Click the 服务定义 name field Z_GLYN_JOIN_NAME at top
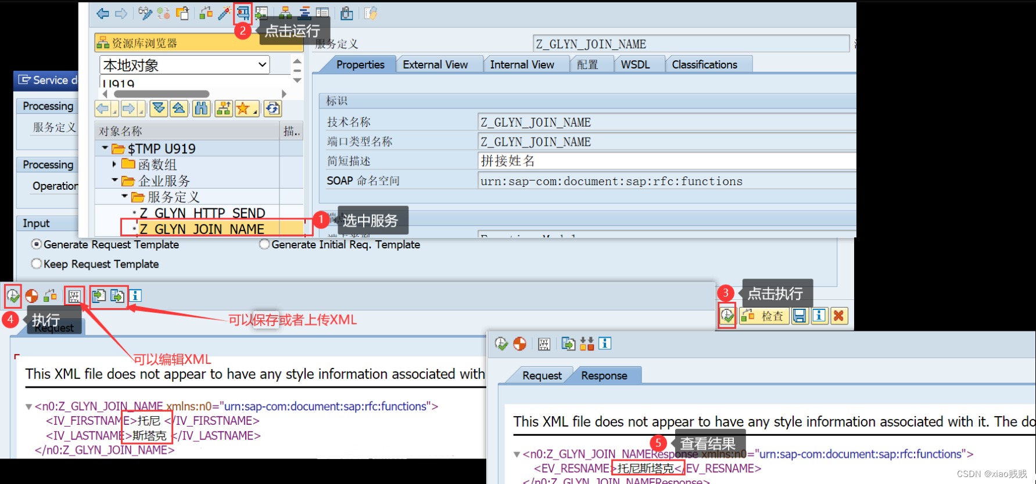 coord(691,44)
